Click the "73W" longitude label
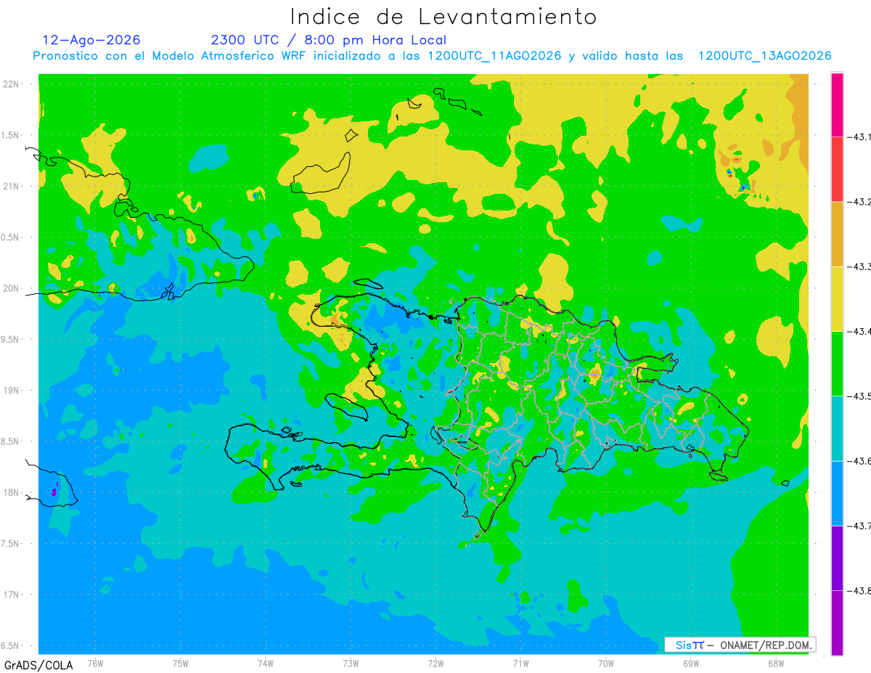 (x=351, y=664)
